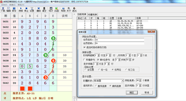
Task: Switch to the 收藏规律 tab
Action: tap(92, 15)
